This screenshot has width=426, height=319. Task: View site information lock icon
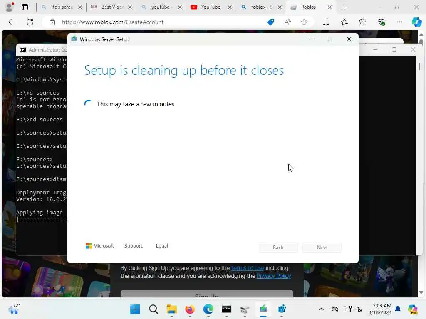click(x=52, y=22)
